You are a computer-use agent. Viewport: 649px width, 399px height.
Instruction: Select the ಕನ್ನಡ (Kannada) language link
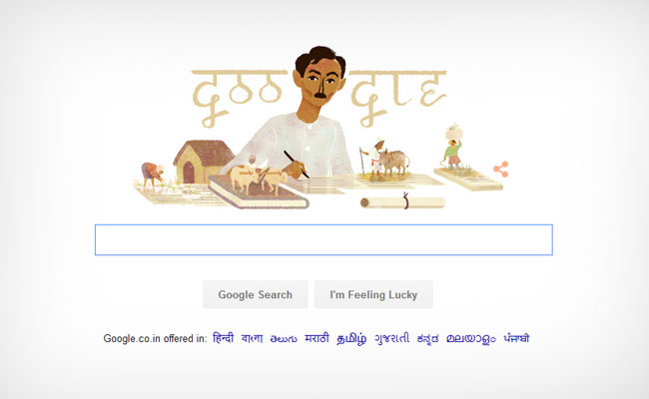click(428, 338)
